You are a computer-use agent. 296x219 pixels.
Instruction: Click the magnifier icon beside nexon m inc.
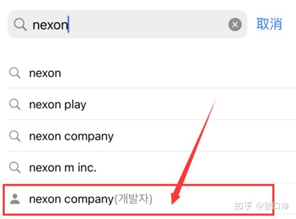coord(15,168)
